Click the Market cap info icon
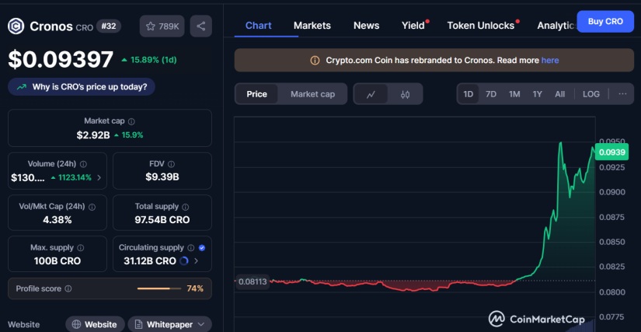Screen dimensions: 641x332 [131, 121]
